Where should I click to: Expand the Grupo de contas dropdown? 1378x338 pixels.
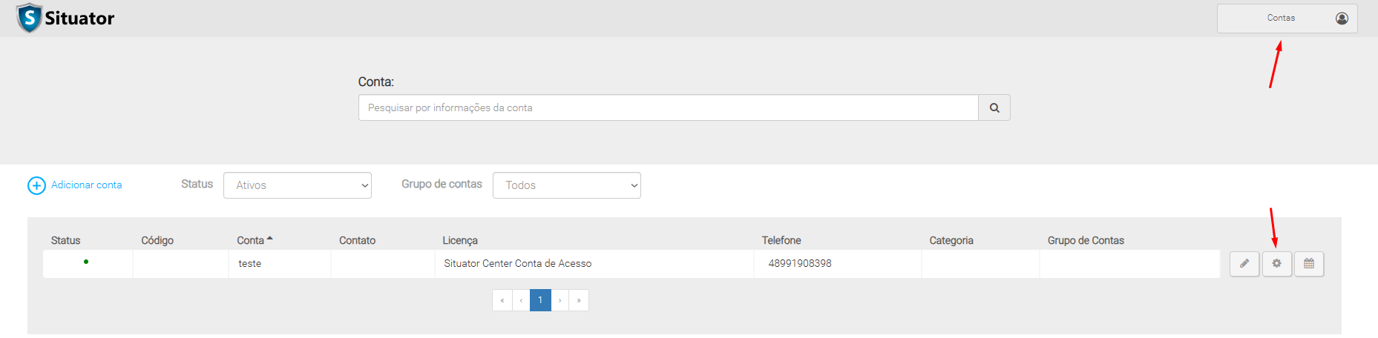pos(566,185)
